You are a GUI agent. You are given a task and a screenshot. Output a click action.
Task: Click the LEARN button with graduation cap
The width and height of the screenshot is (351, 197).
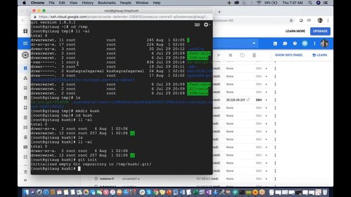[x=319, y=55]
